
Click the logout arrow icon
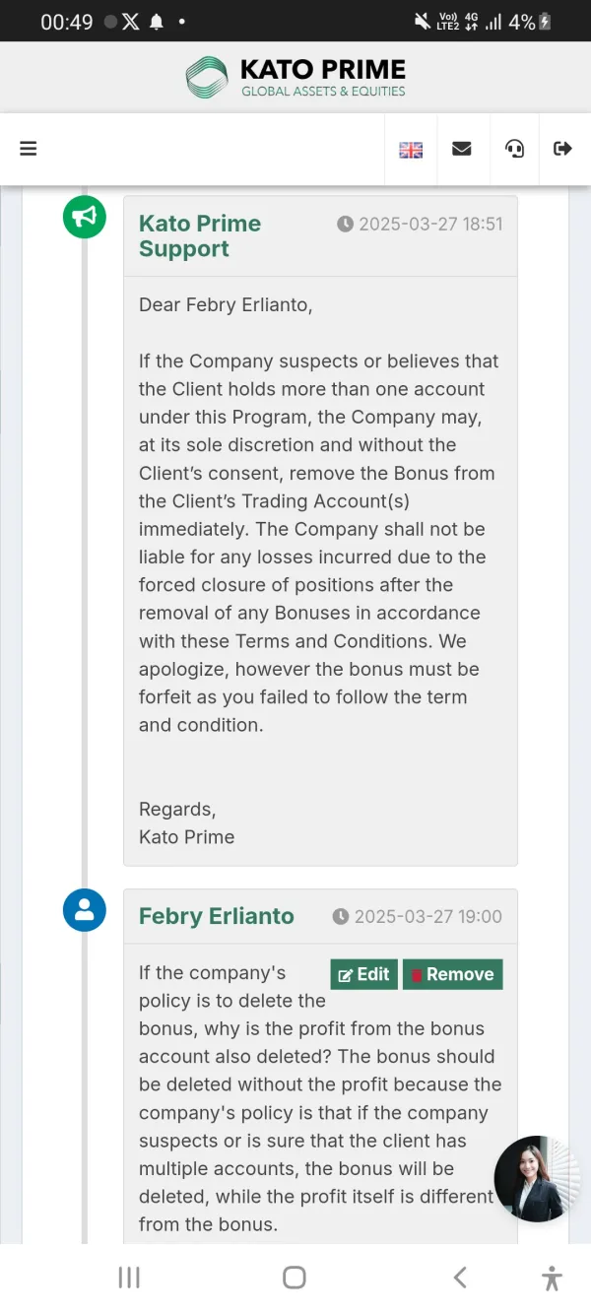point(562,149)
